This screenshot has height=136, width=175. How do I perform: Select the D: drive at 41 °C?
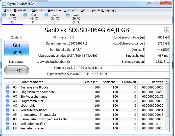pos(34,18)
